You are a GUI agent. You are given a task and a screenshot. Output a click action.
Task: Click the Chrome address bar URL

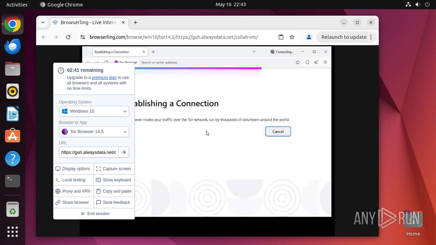[173, 37]
